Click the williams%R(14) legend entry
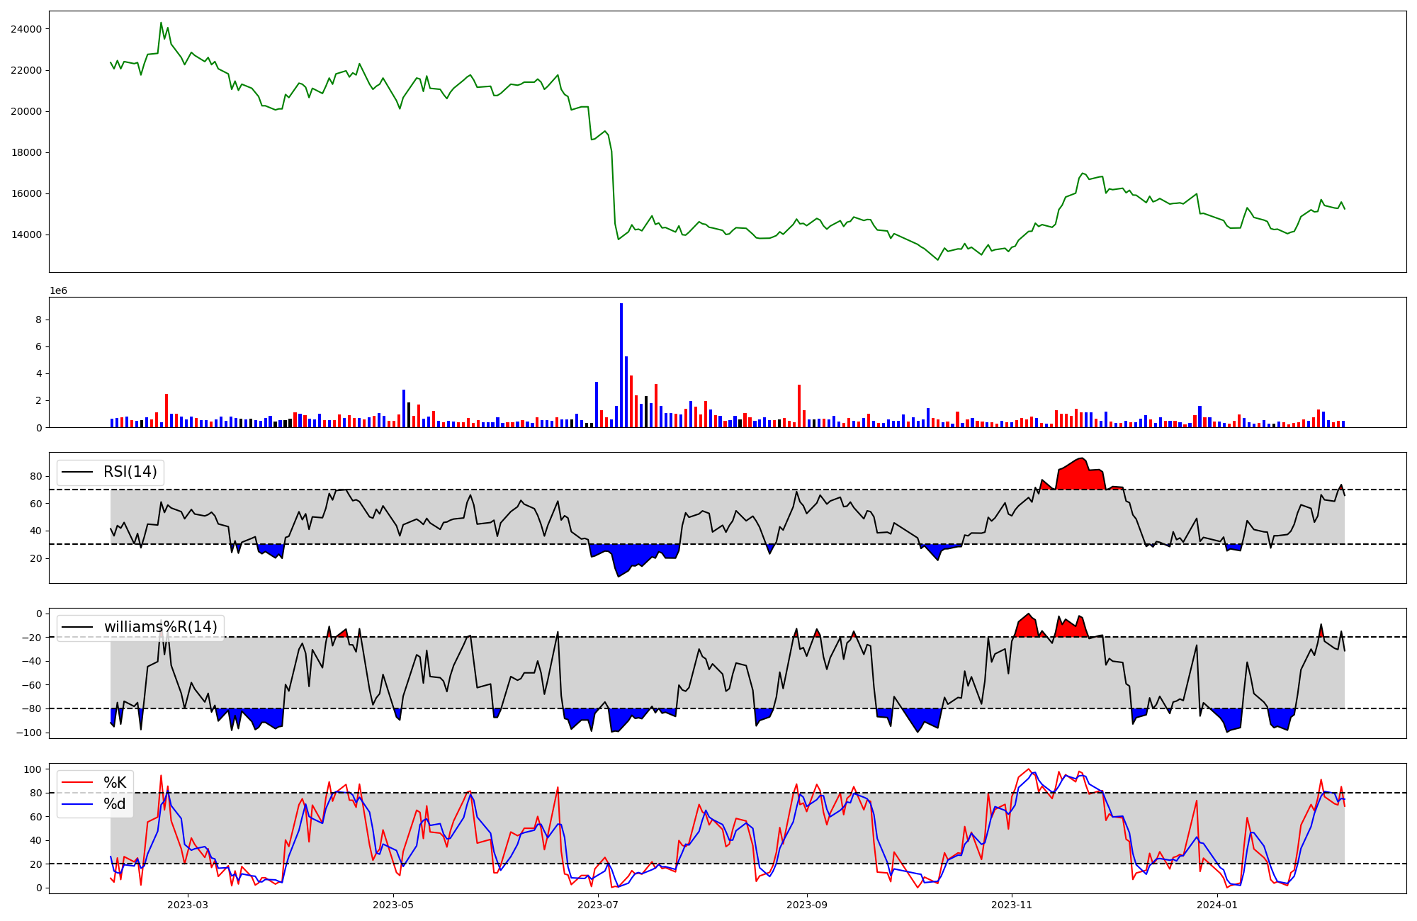The image size is (1417, 921). (160, 627)
